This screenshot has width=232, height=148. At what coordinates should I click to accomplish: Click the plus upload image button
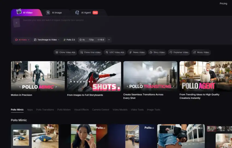[x=17, y=23]
